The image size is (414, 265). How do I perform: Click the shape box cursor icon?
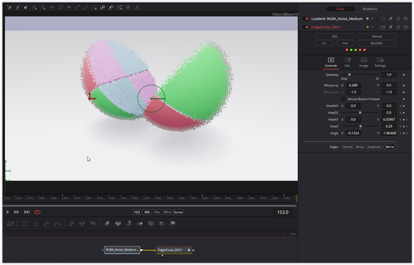(120, 8)
